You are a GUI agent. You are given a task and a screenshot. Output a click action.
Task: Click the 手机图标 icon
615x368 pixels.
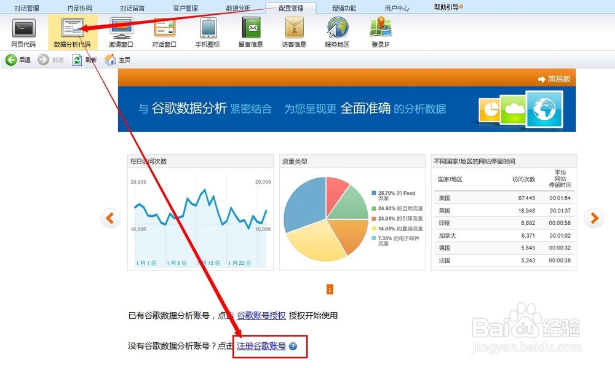pos(208,33)
